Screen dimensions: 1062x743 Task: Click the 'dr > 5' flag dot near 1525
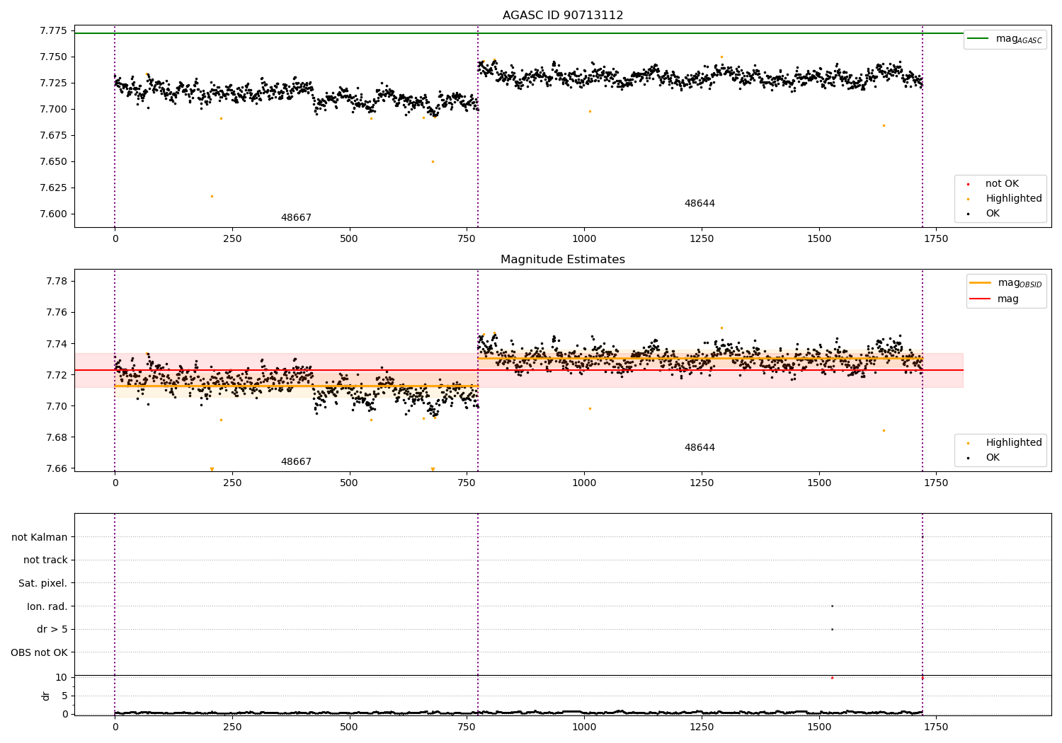coord(832,629)
